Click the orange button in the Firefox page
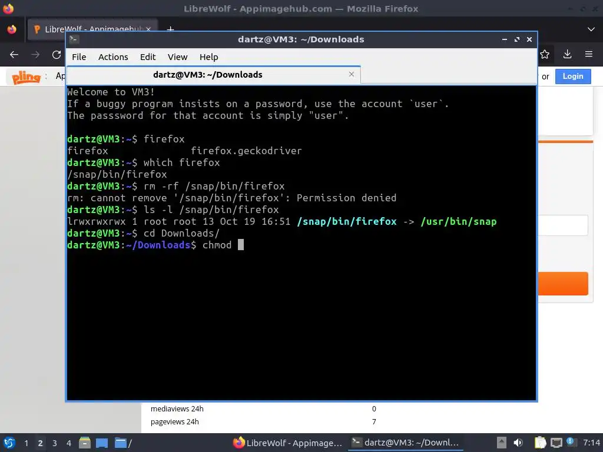This screenshot has height=452, width=603. coord(563,284)
